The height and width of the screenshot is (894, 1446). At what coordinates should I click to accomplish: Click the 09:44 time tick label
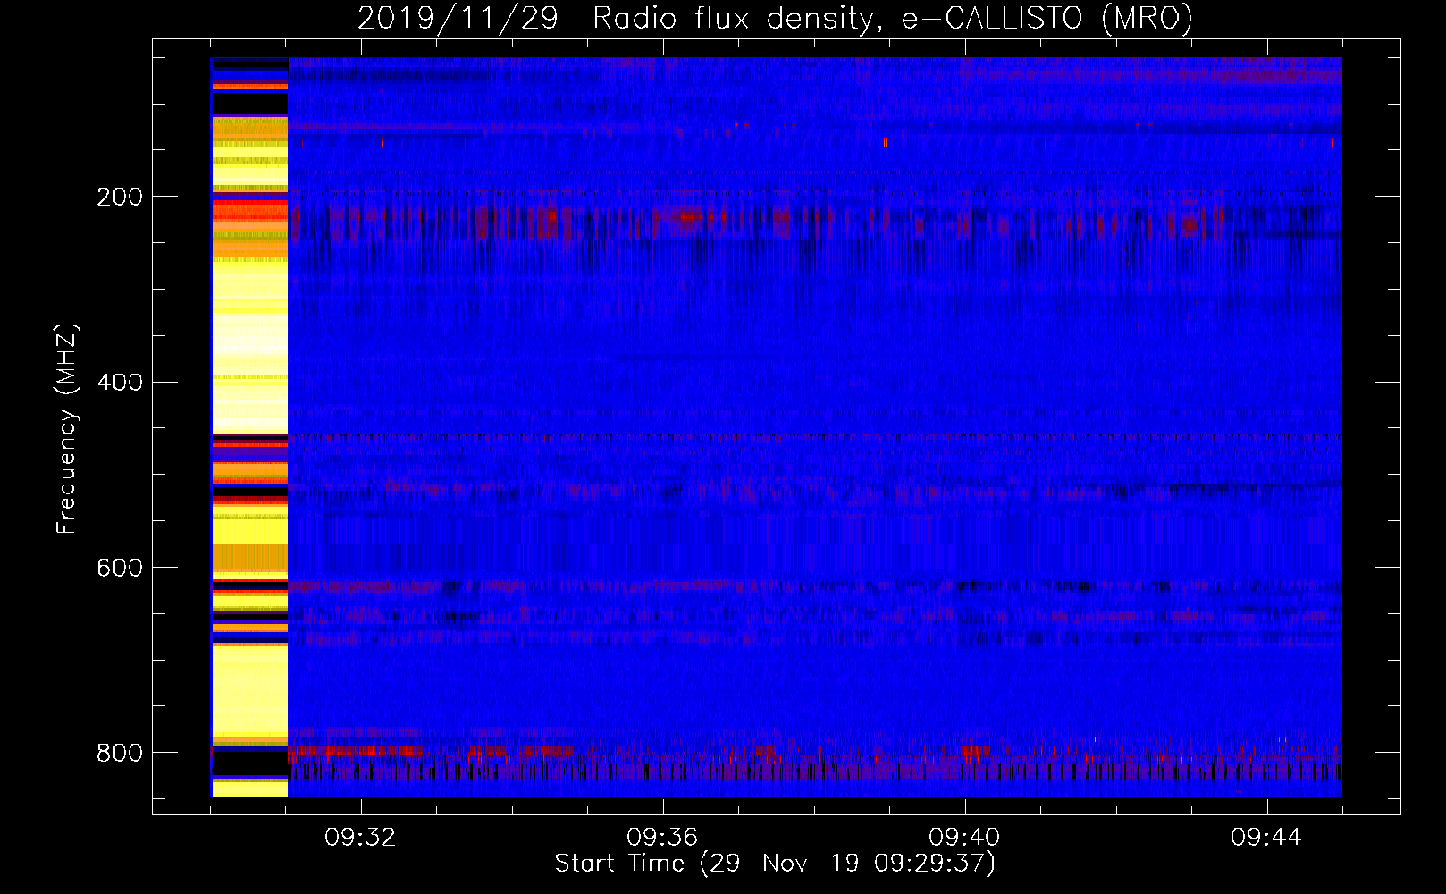tap(1266, 838)
